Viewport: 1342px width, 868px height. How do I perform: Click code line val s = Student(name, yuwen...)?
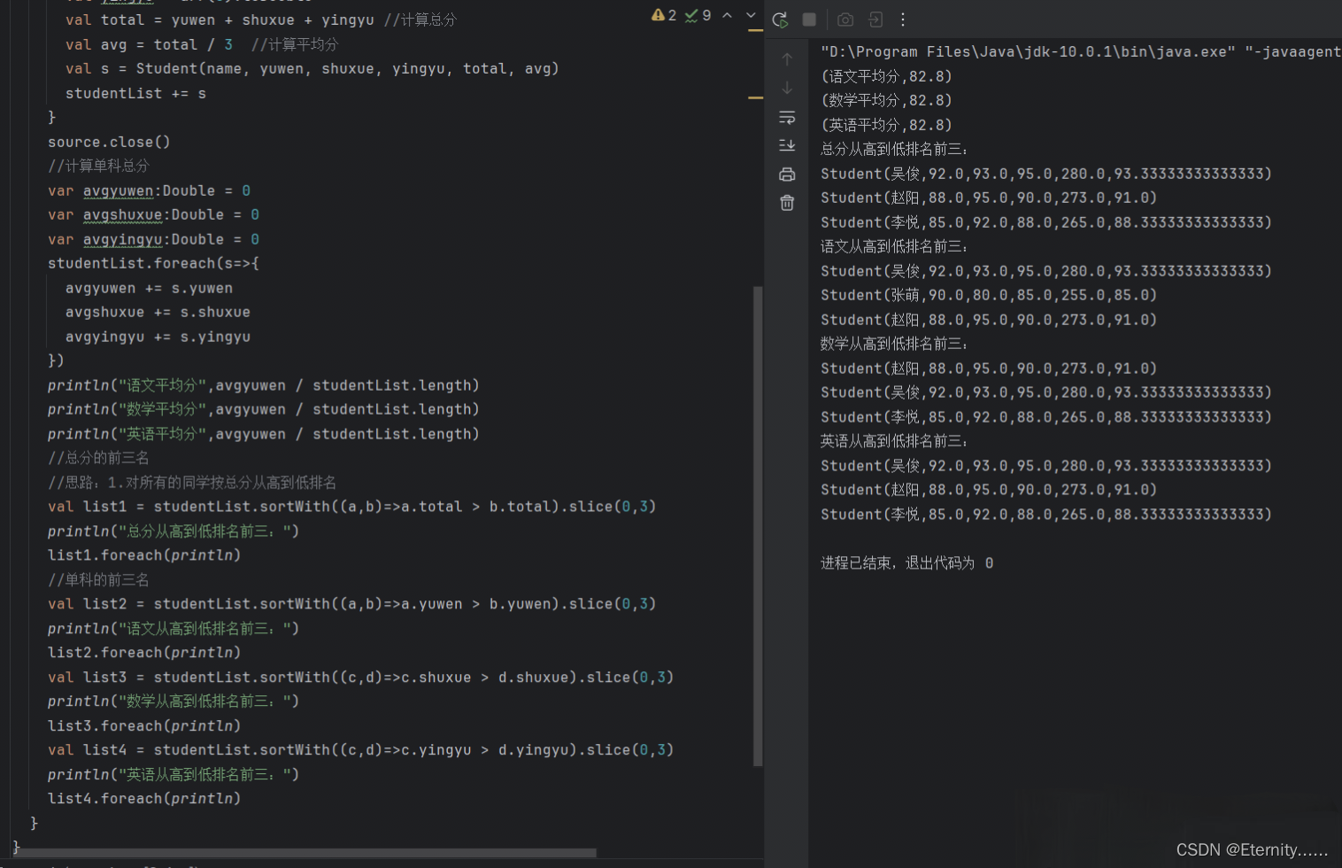[312, 68]
